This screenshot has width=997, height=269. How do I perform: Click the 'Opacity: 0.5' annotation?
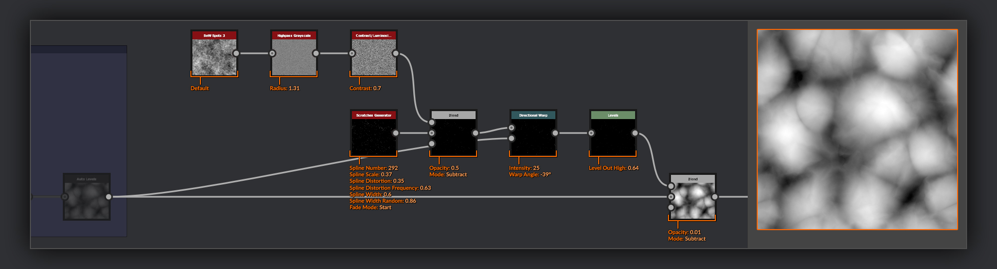[x=444, y=168]
